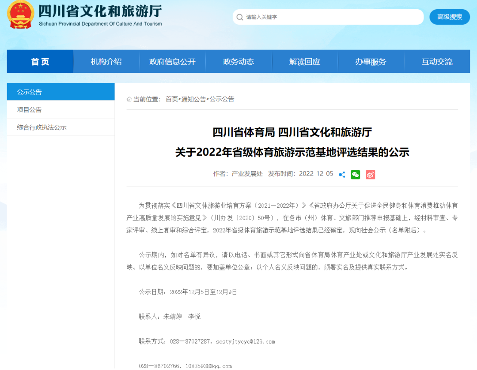Click the home icon in breadcrumb

[129, 99]
